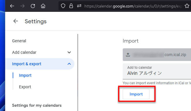Click the browser forward arrow
This screenshot has height=111, width=191.
(22, 6)
